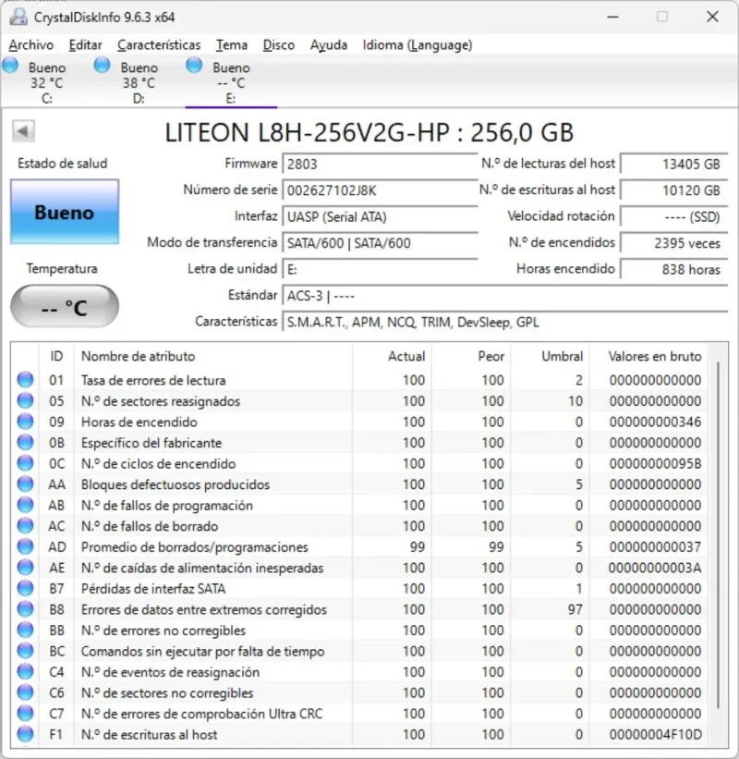This screenshot has height=759, width=739.
Task: Click the blue Bueno health status button
Action: tap(65, 212)
